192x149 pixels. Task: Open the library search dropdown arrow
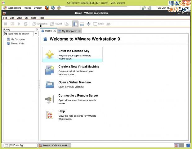tap(36, 34)
